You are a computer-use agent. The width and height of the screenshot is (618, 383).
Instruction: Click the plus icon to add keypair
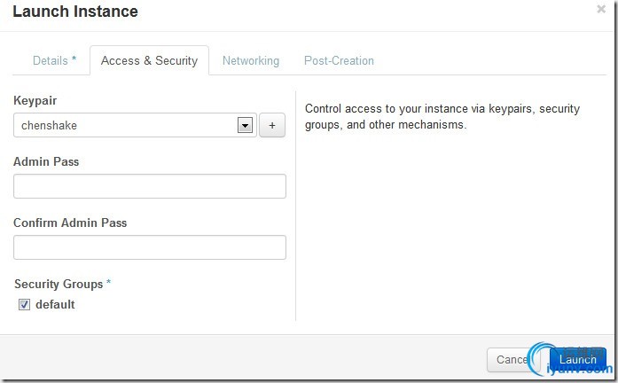(271, 126)
